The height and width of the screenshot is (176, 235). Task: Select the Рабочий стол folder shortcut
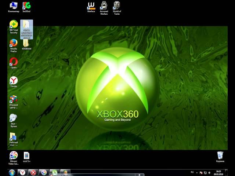pyautogui.click(x=14, y=139)
